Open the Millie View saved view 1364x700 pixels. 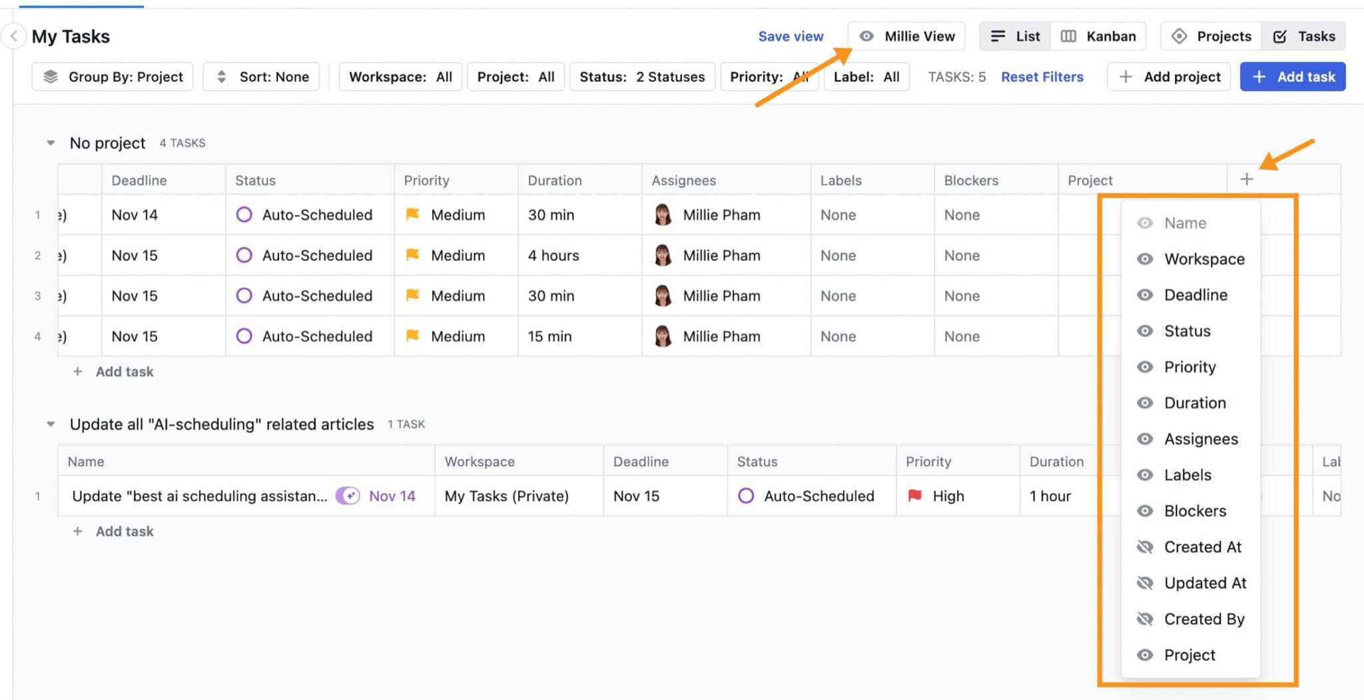point(906,36)
